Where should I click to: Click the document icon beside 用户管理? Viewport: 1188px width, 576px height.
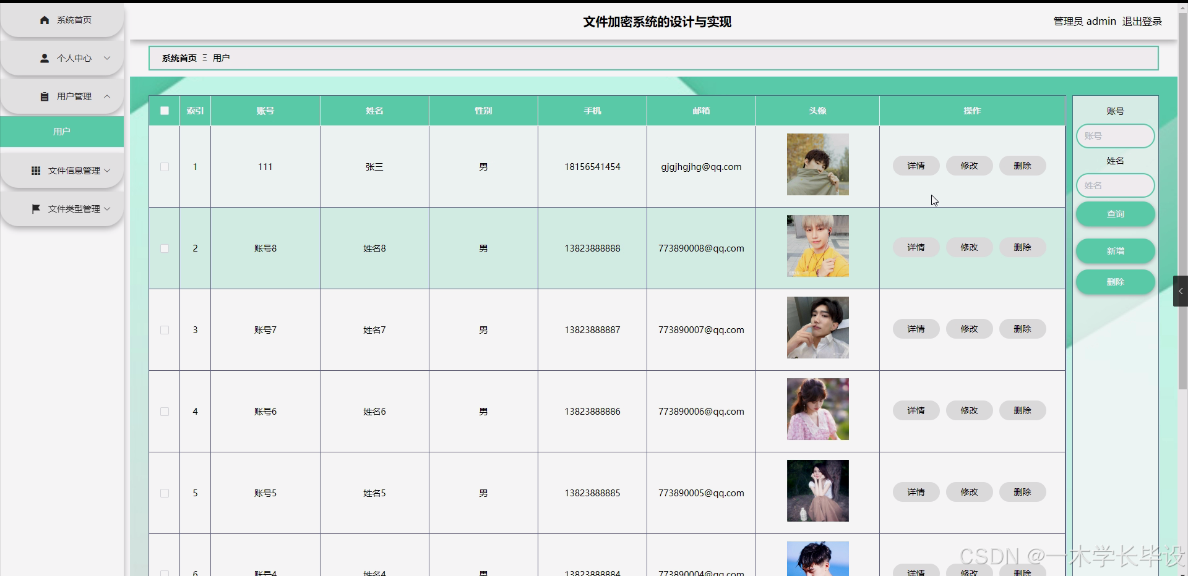[44, 96]
